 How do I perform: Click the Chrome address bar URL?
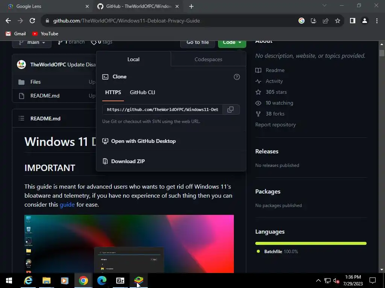[x=126, y=21]
